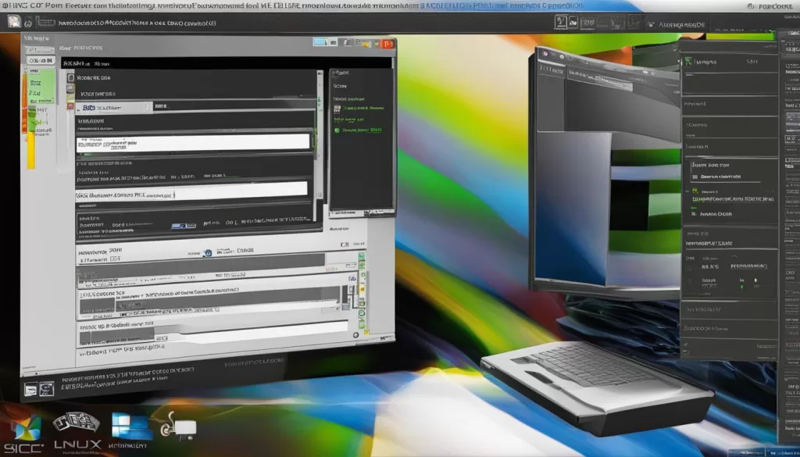800x457 pixels.
Task: Click the boxed white-outlined icon in top-right toolbar
Action: click(x=561, y=22)
